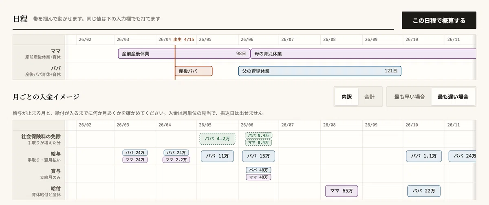489x205 pixels.
Task: Click the 121日 label on 父の育児休業 bar
Action: (391, 71)
